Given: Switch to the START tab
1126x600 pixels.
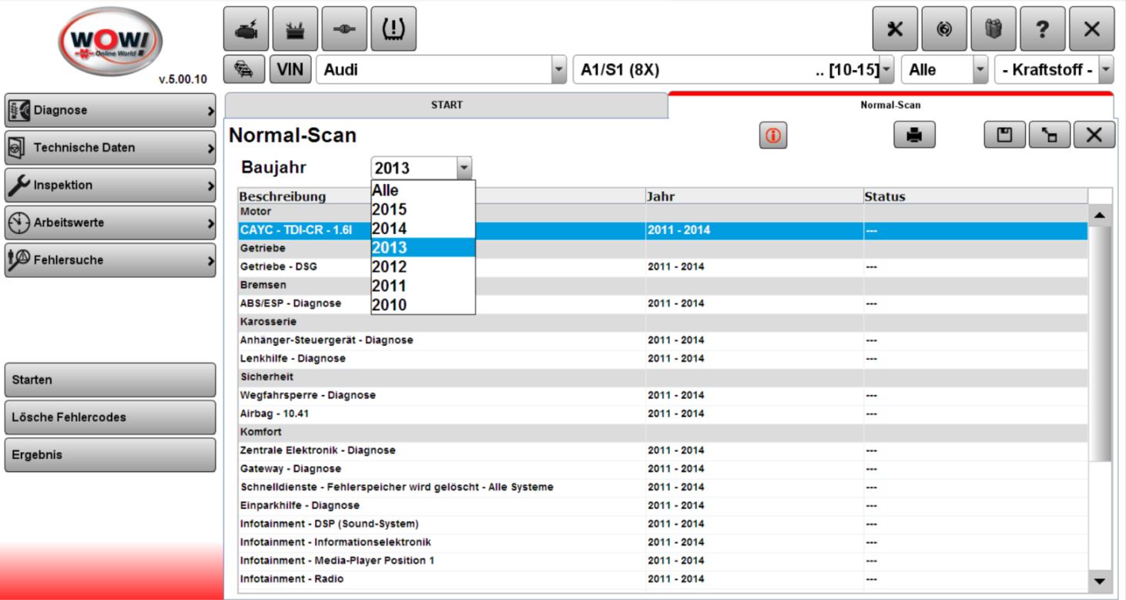Looking at the screenshot, I should (446, 105).
